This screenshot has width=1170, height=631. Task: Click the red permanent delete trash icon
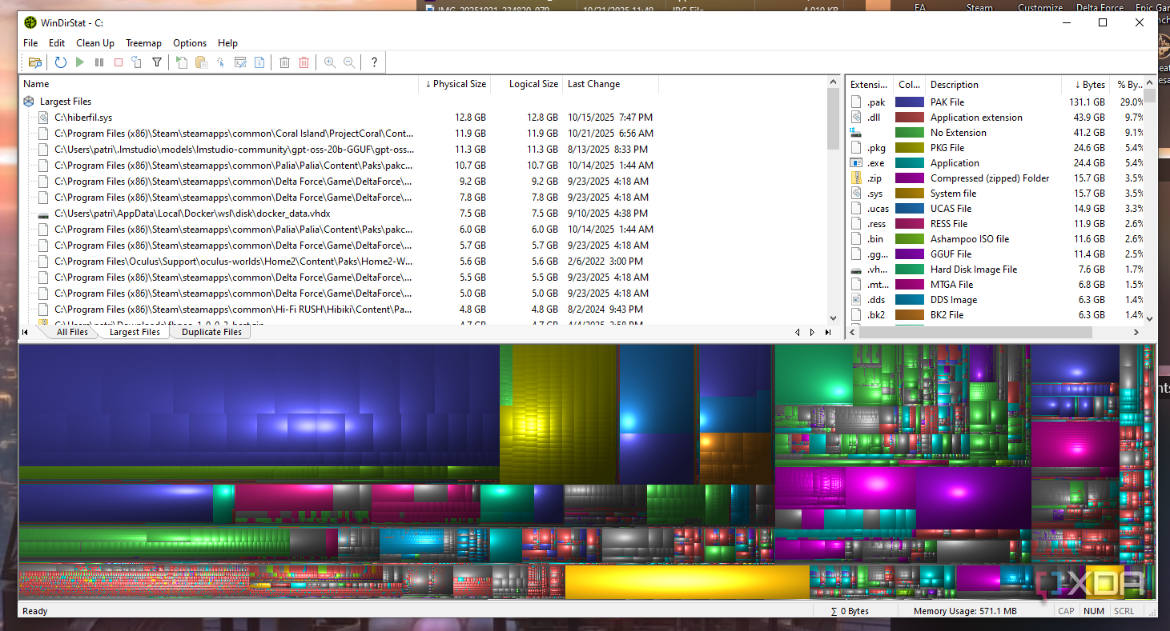(x=304, y=62)
